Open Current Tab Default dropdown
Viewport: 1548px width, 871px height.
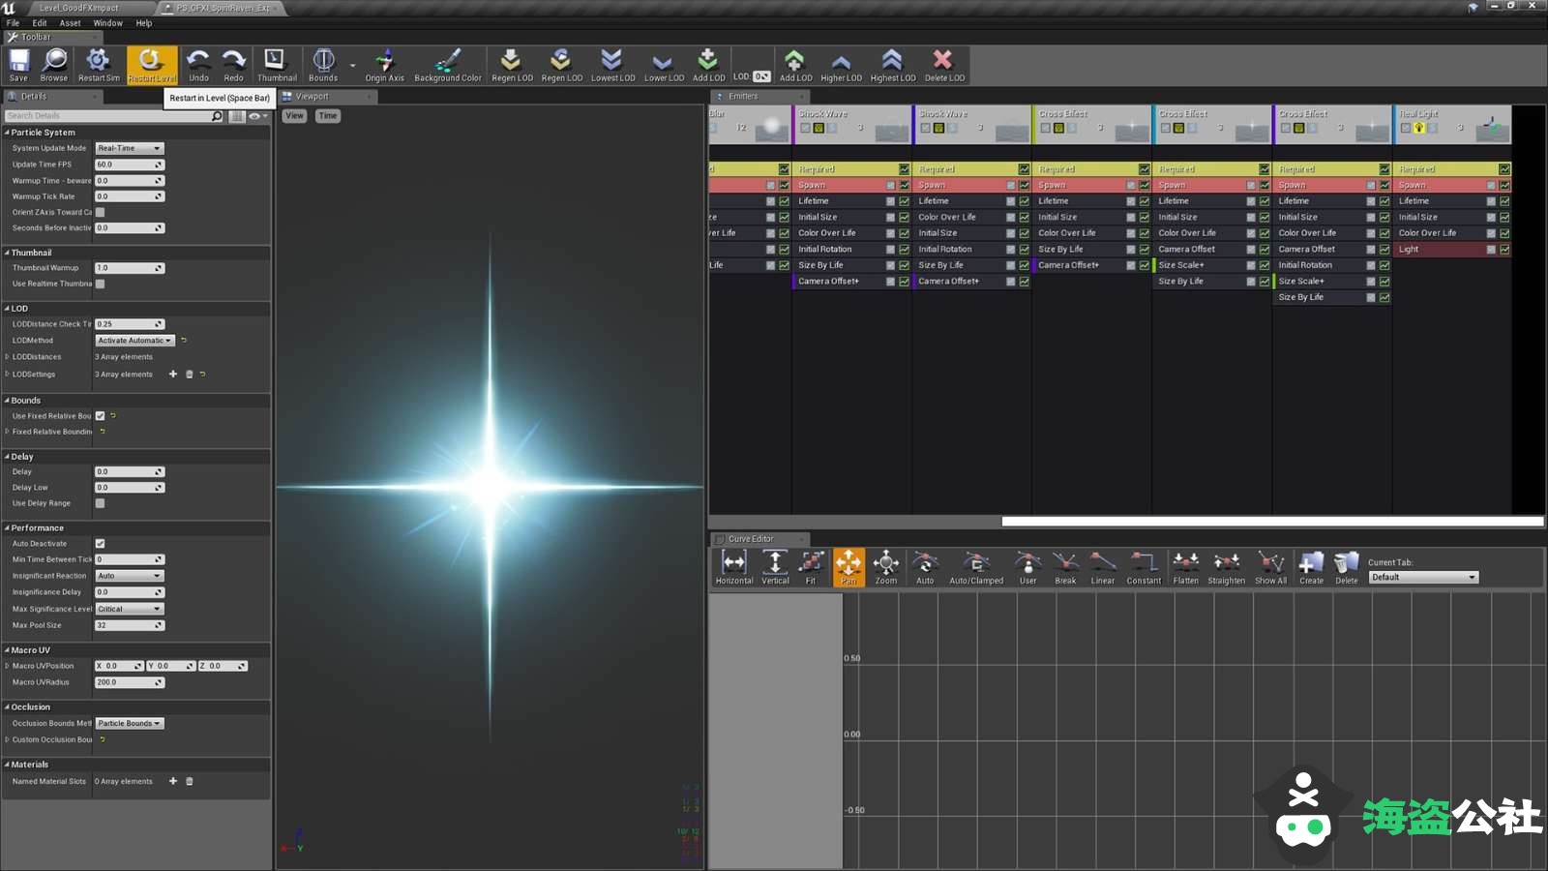coord(1423,578)
